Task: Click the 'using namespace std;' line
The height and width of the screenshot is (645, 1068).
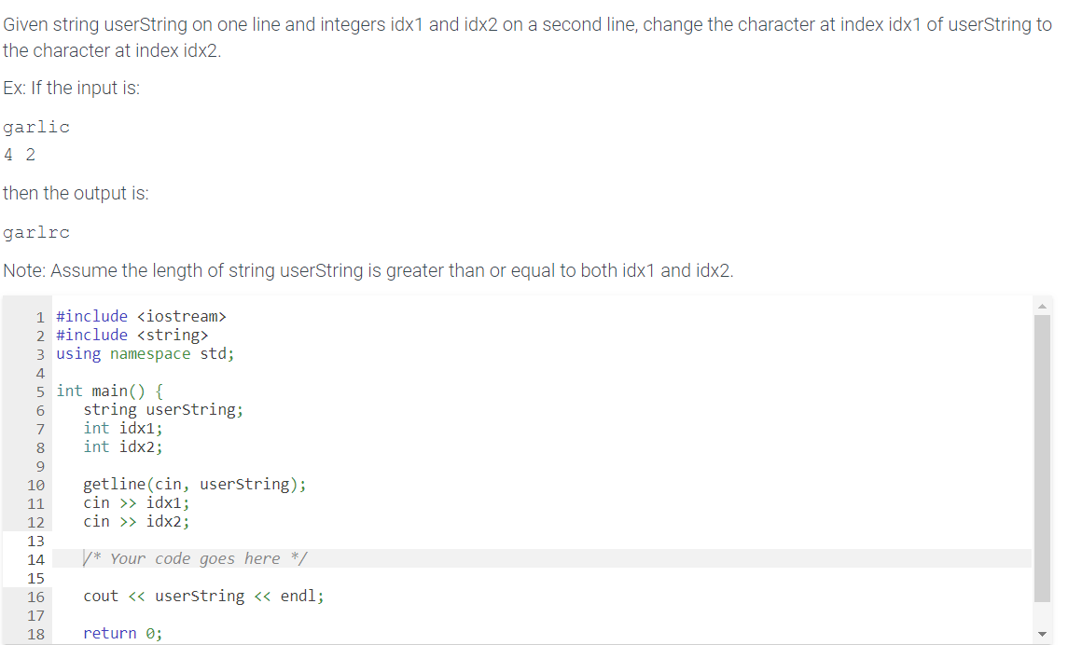Action: point(145,353)
